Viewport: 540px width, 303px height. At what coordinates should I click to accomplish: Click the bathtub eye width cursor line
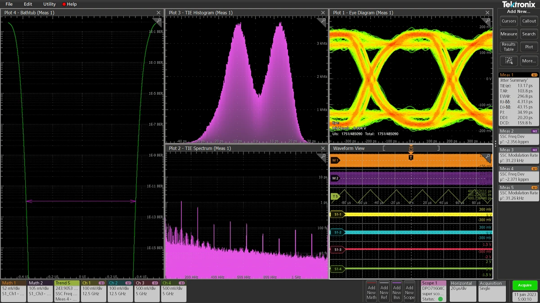(81, 201)
